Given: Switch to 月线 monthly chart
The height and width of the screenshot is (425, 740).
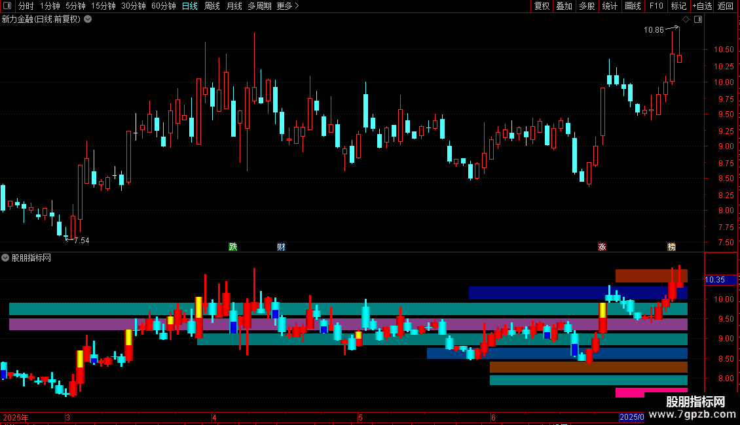Looking at the screenshot, I should (x=234, y=6).
